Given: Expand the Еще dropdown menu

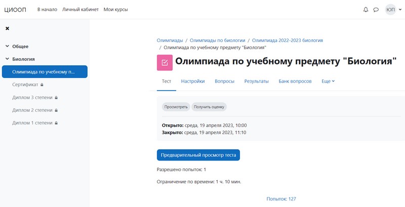Looking at the screenshot, I should pos(328,81).
